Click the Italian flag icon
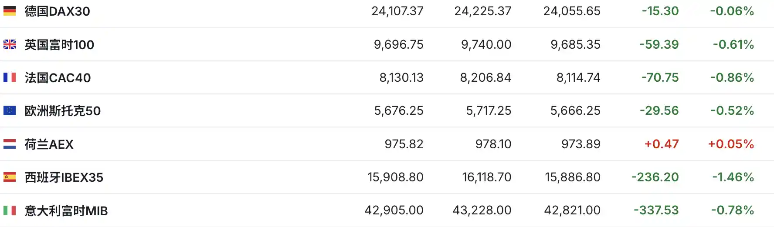Screen dimensions: 774x227 point(10,210)
